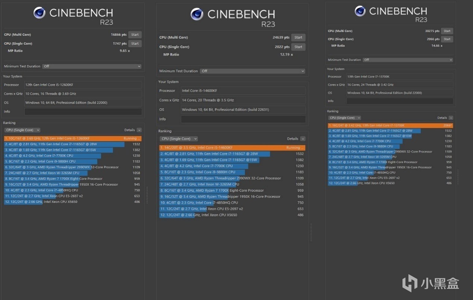Select the 10C/16T i5-12600KF ranking row
Screen dimensions: 473x300
73,138
